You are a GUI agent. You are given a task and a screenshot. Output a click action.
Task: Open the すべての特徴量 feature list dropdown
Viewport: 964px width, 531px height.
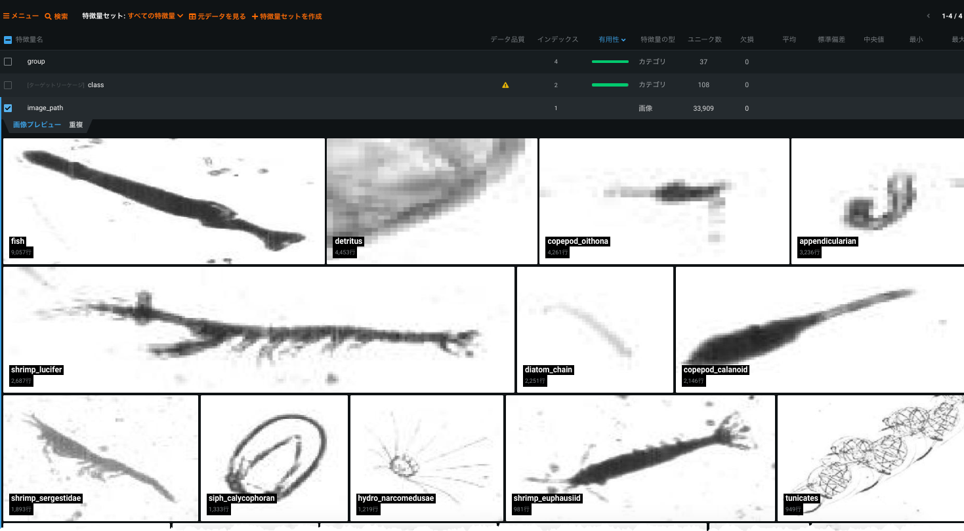pos(155,16)
